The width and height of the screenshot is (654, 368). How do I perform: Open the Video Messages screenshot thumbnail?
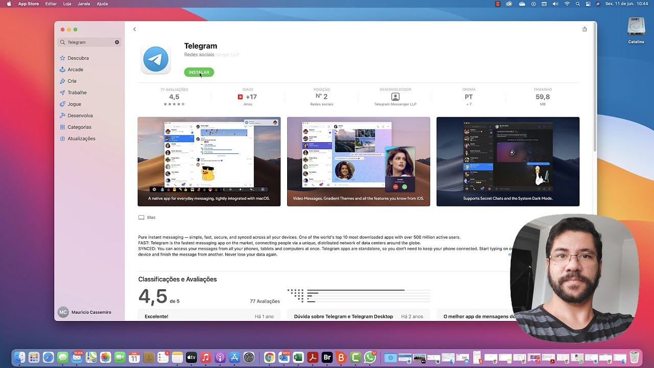pos(359,162)
